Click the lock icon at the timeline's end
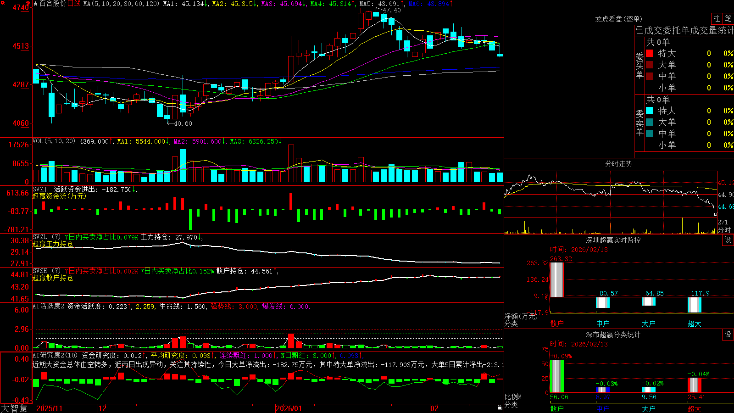This screenshot has width=734, height=413. click(500, 407)
